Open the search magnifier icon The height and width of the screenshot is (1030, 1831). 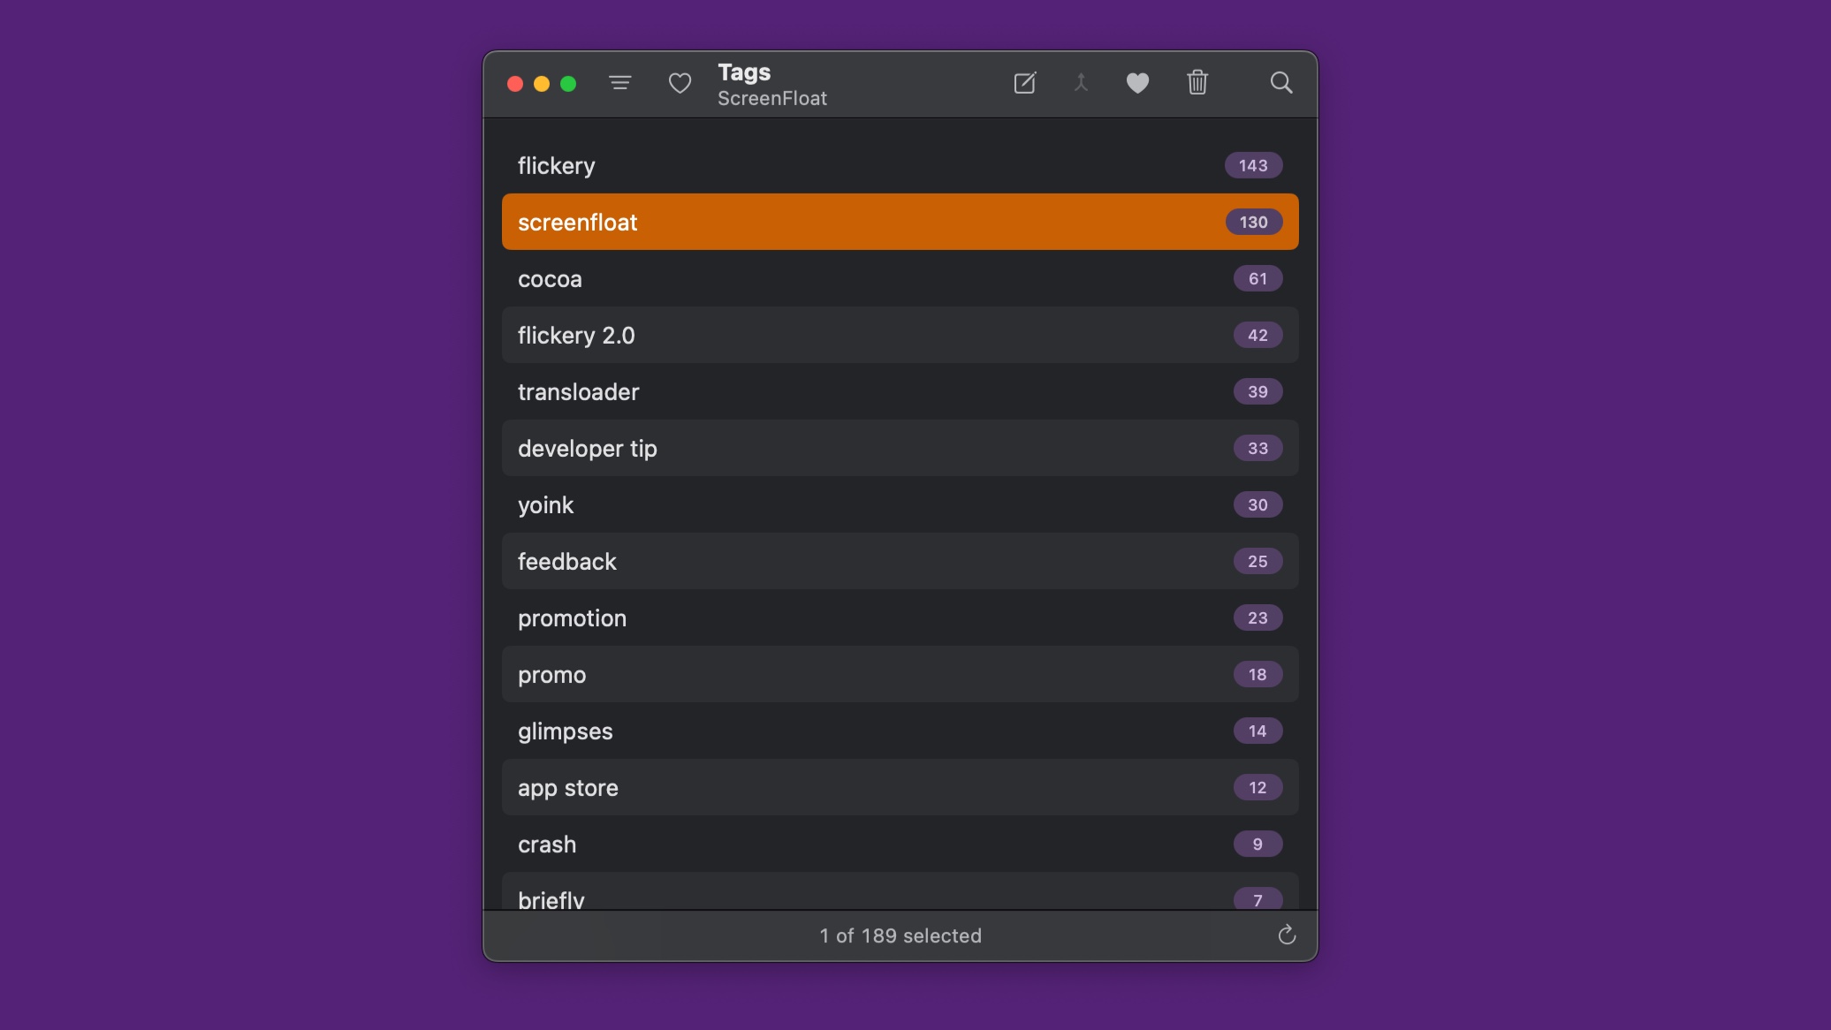tap(1280, 83)
